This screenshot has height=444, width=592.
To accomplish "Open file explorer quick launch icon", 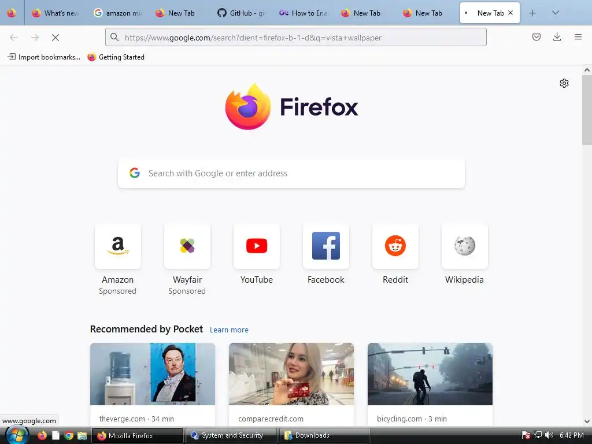I will tap(82, 435).
